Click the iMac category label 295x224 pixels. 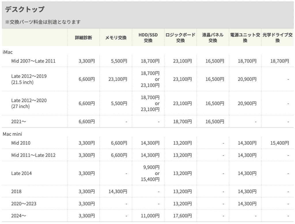tap(8, 52)
